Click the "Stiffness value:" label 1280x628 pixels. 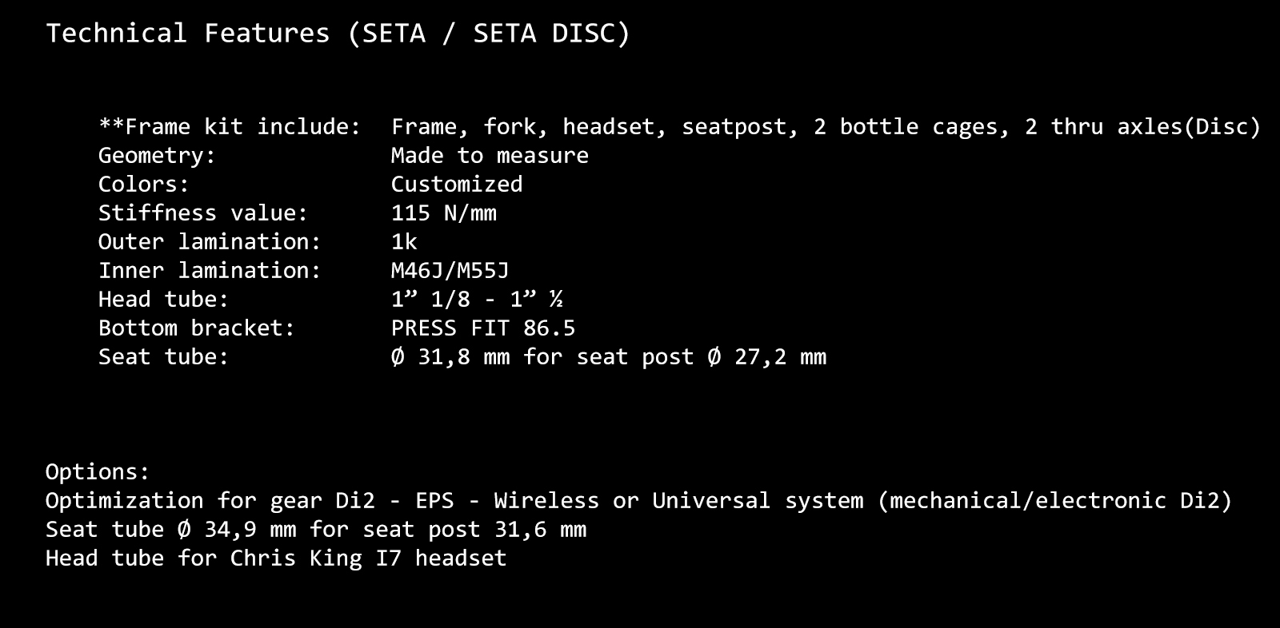[203, 213]
